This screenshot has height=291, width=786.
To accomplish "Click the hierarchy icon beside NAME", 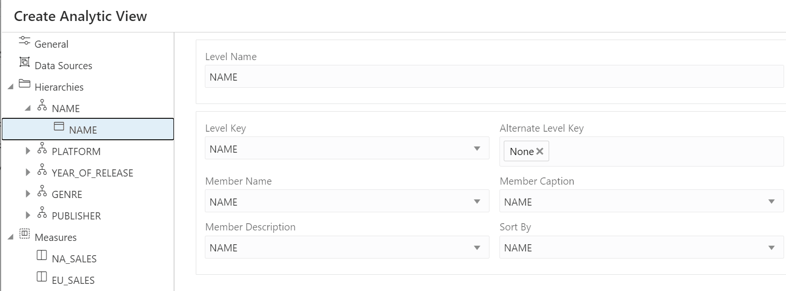I will point(42,107).
